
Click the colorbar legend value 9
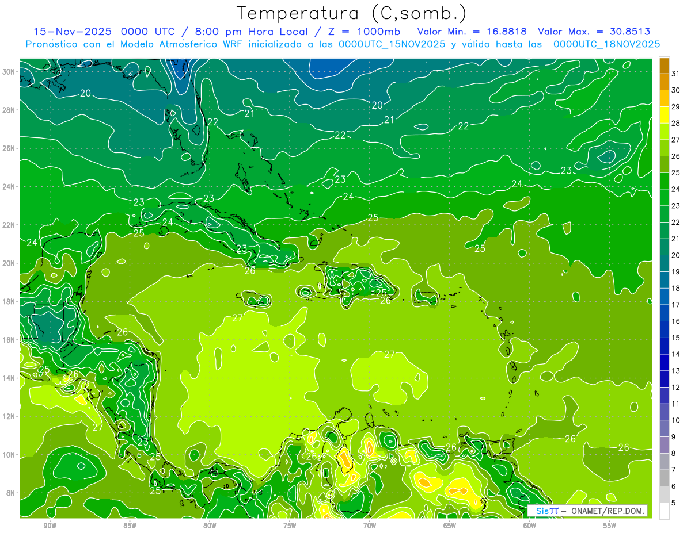click(x=674, y=436)
